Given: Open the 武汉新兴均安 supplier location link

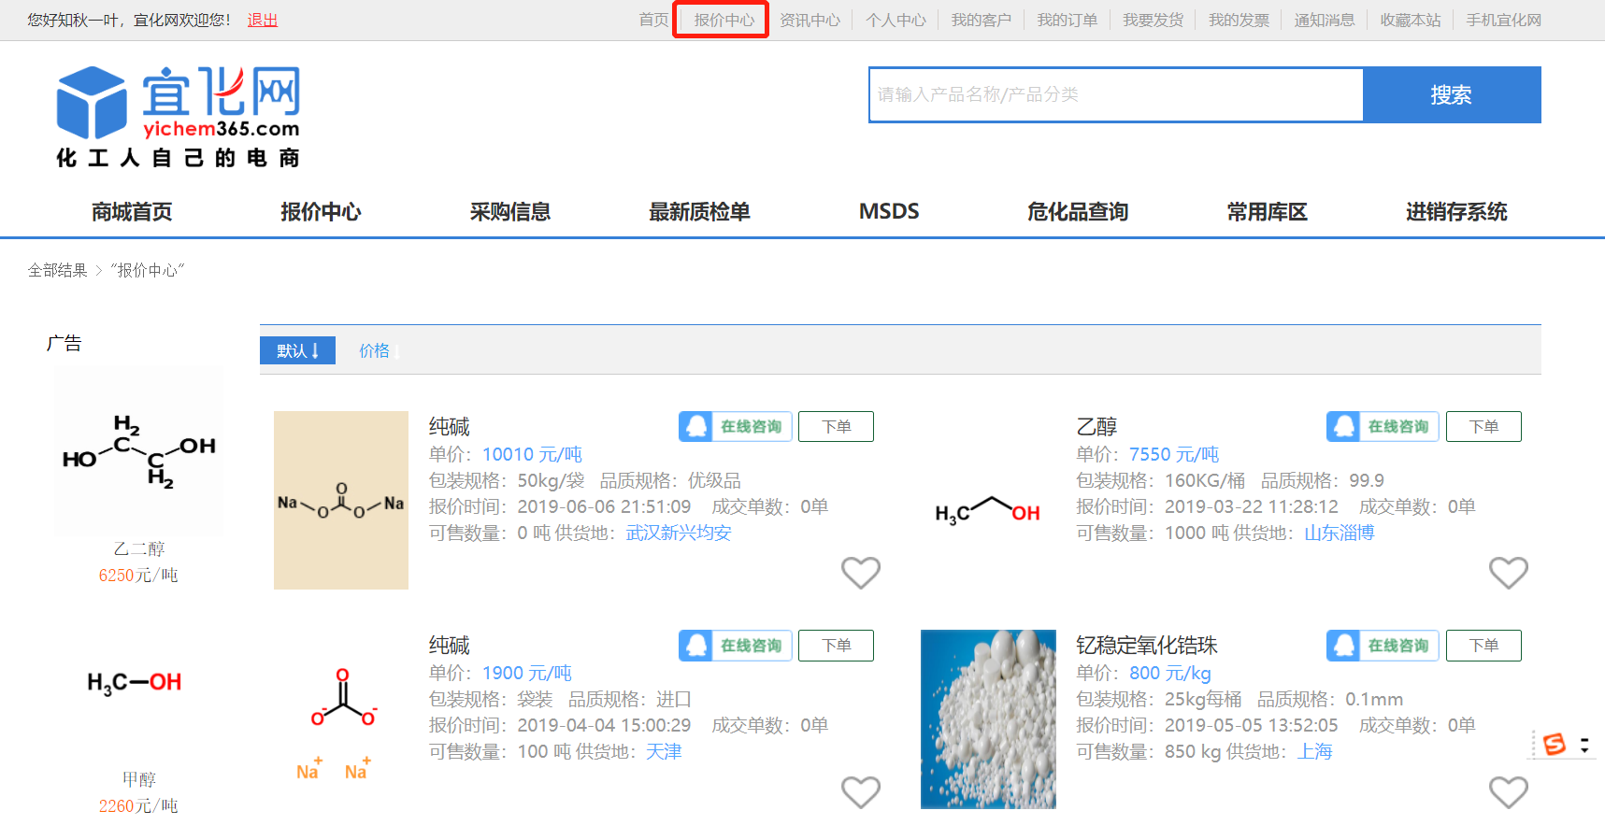Looking at the screenshot, I should (678, 533).
